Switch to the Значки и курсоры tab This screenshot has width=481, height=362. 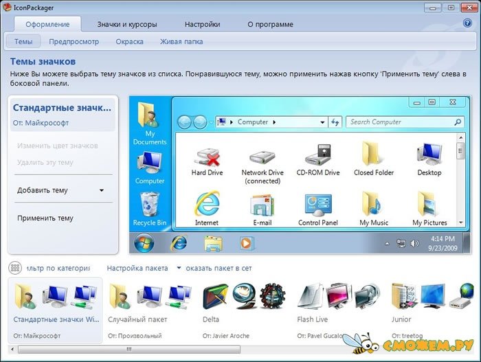pos(127,24)
